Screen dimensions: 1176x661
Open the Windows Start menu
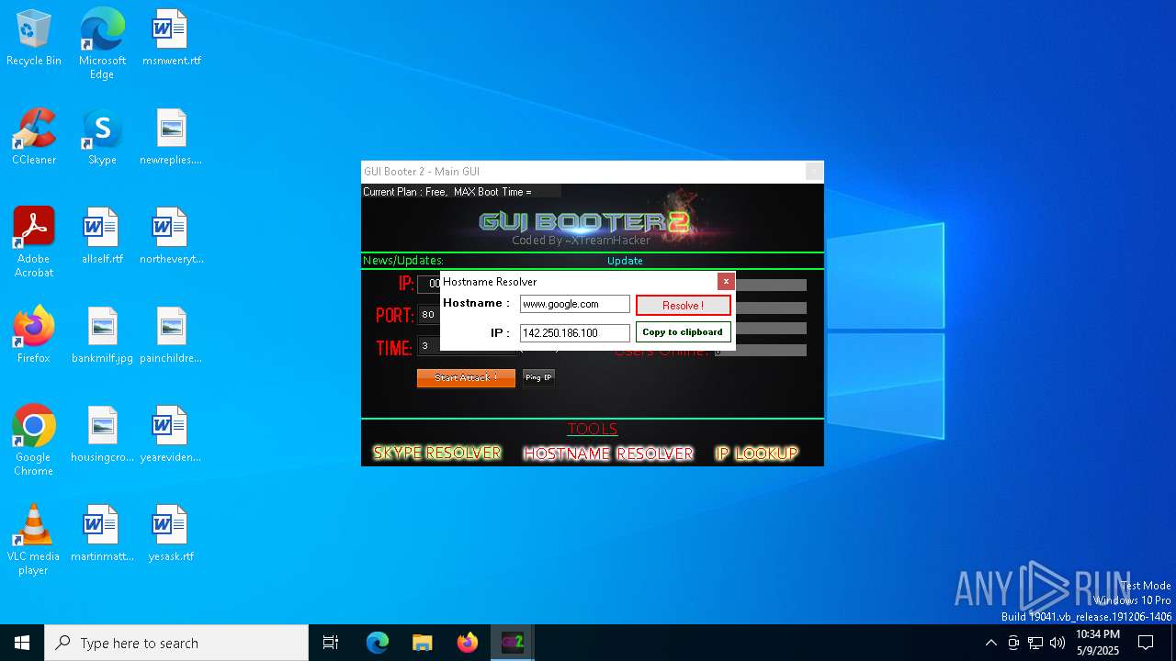pos(22,643)
